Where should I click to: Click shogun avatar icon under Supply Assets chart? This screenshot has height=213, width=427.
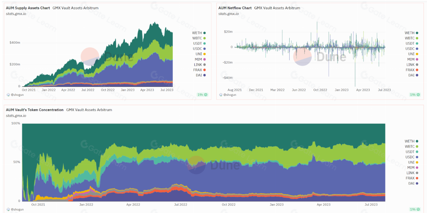tap(8, 94)
